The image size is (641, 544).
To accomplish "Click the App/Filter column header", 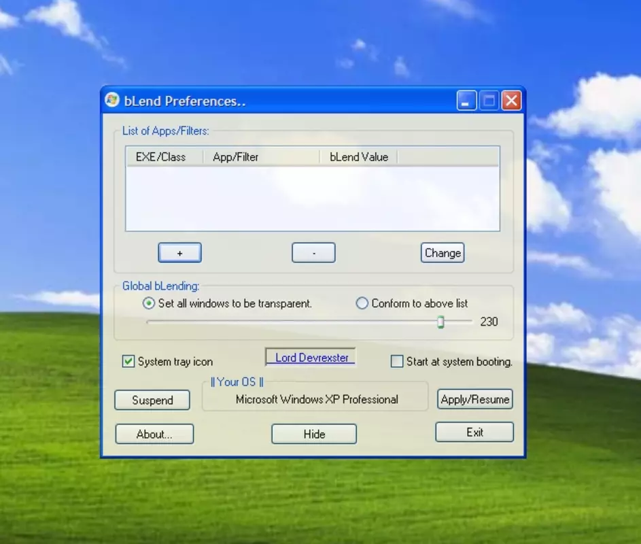I will [x=261, y=157].
